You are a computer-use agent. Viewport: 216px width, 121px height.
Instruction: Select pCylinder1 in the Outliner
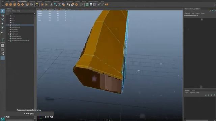15,30
